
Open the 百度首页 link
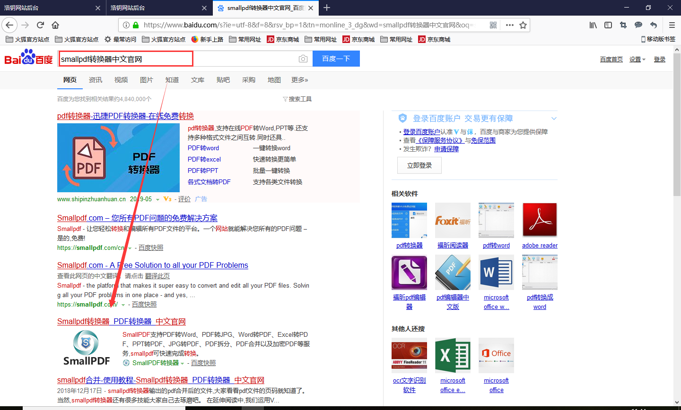tap(611, 59)
